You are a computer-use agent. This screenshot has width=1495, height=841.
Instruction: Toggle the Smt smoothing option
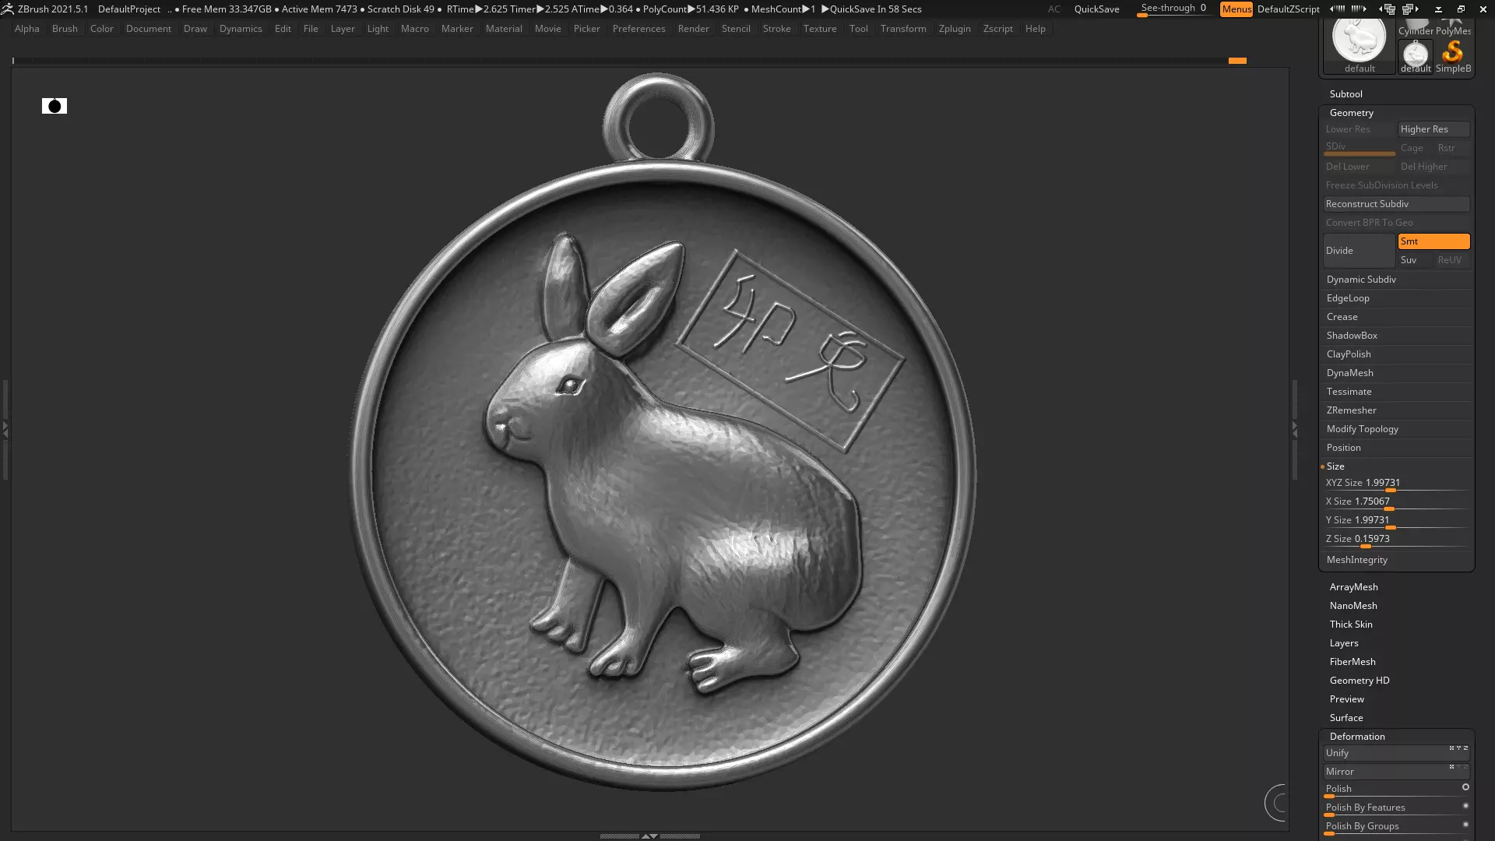1433,241
